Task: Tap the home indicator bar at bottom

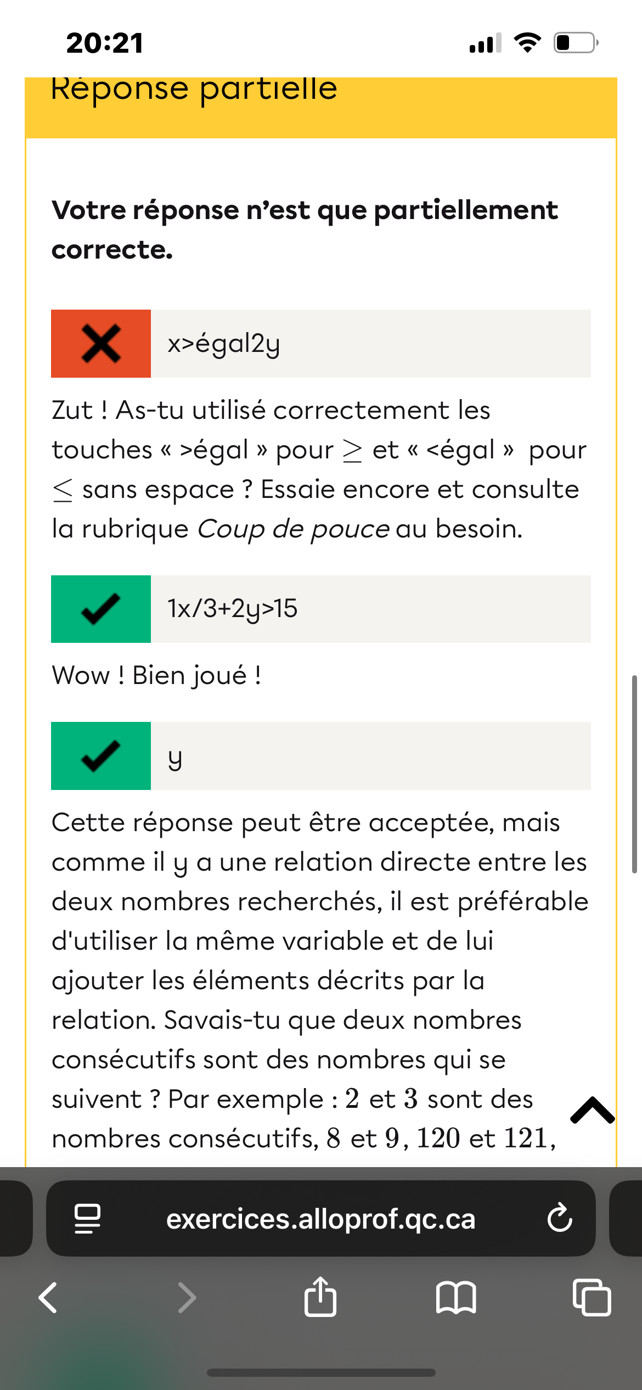Action: point(321,1372)
